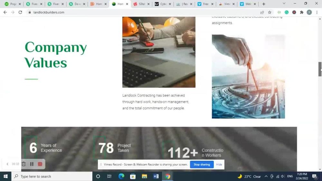Open the Chrome profile avatar
322x181 pixels.
[x=309, y=12]
